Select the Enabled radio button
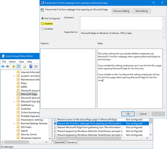Viewport: 167px width, 149px height. point(43,24)
